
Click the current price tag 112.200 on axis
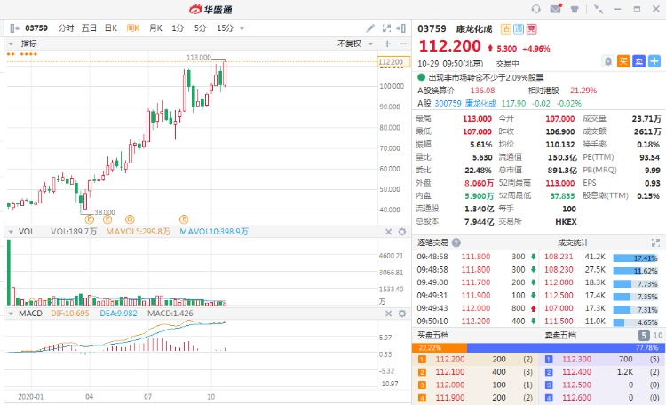tap(393, 62)
